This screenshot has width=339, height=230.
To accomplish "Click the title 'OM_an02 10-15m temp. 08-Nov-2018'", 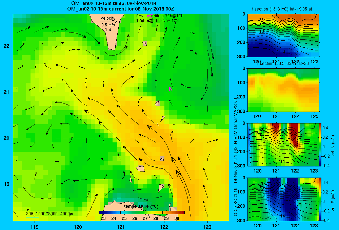I will coord(114,3).
